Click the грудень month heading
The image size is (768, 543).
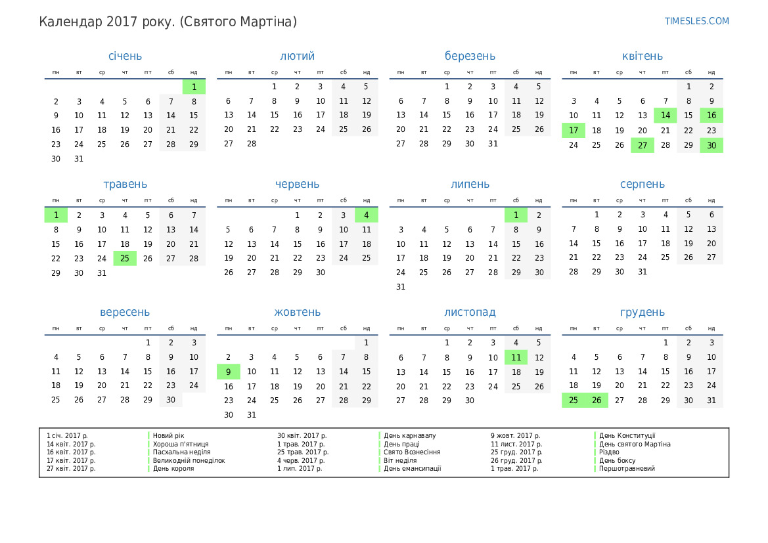(x=643, y=313)
